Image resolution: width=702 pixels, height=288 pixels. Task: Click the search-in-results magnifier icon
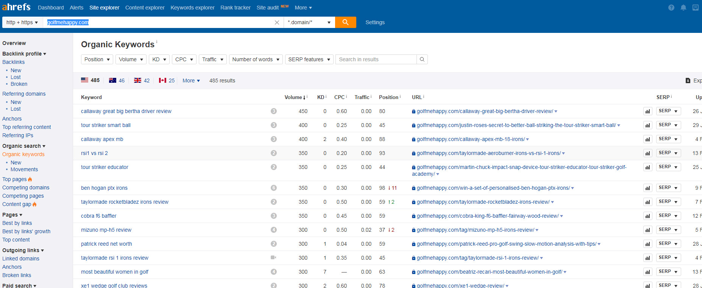422,59
